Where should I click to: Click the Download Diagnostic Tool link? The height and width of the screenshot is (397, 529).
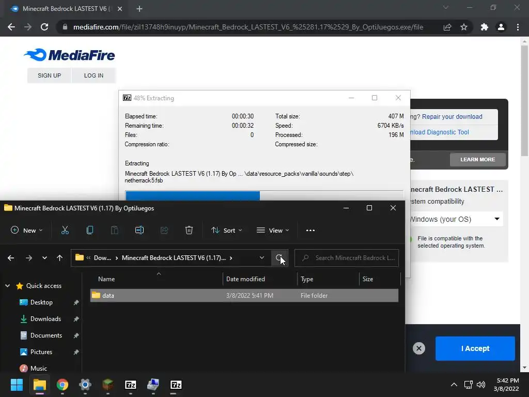(x=439, y=132)
